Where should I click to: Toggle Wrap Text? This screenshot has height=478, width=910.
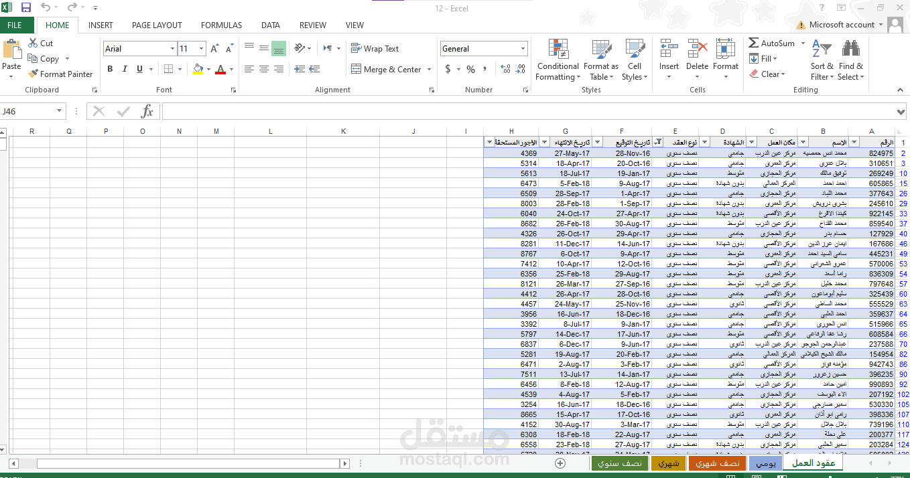point(375,48)
